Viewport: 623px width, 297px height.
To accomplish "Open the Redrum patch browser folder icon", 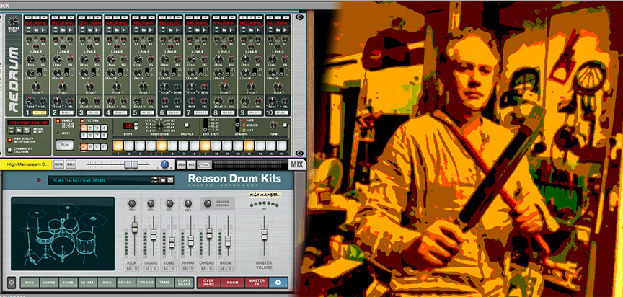I will [19, 130].
